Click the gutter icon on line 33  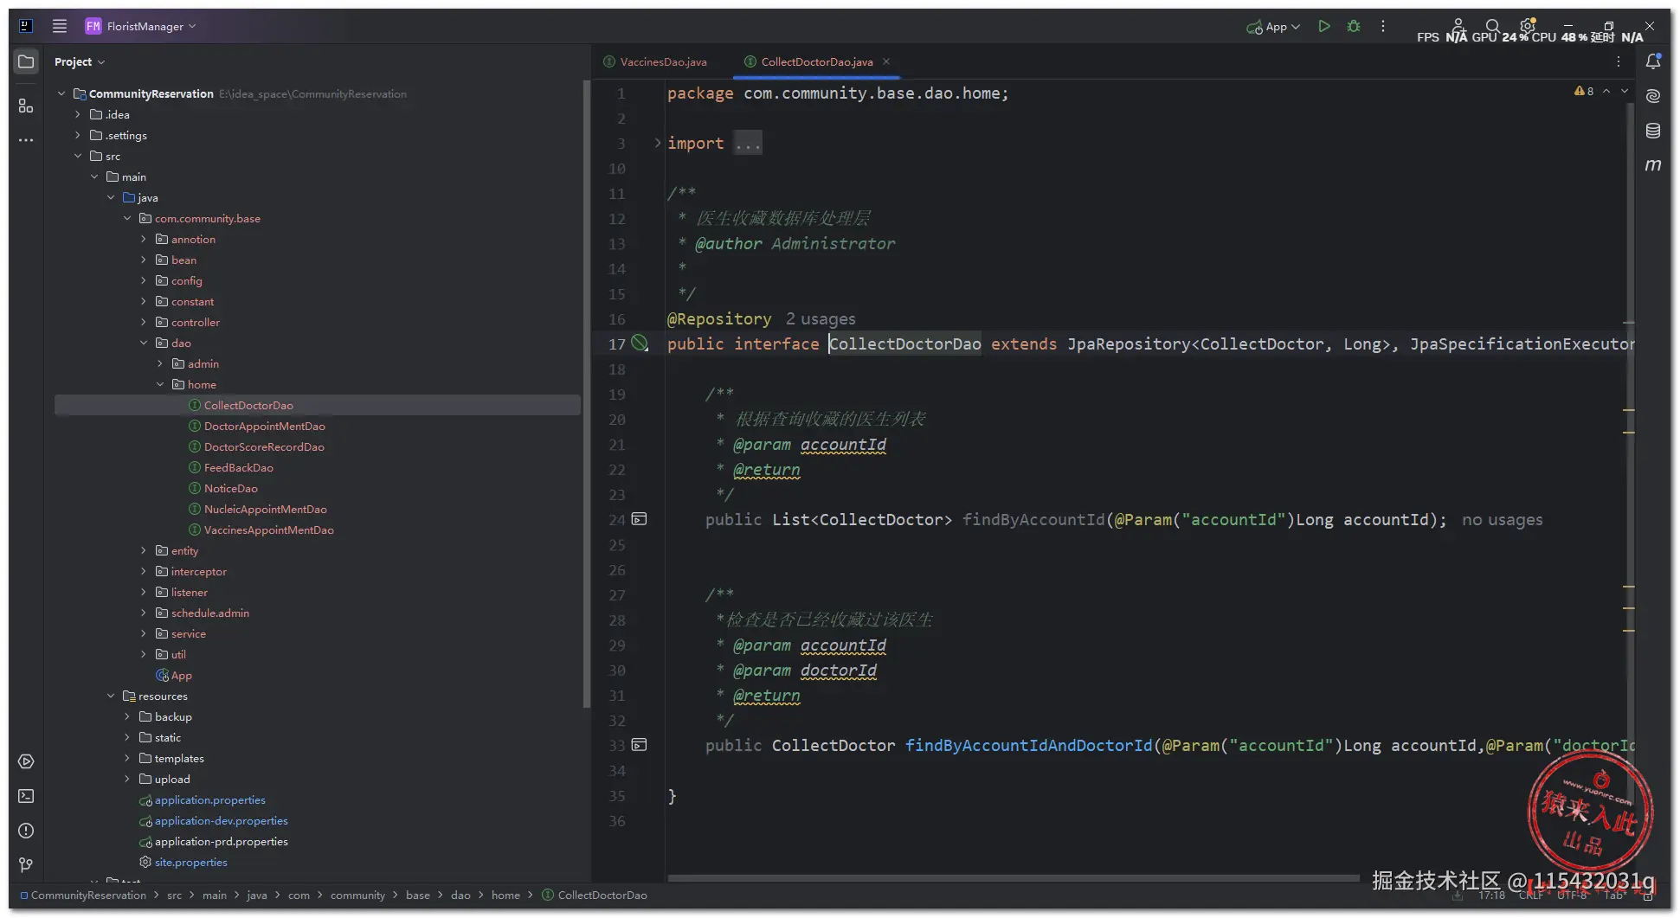tap(639, 745)
